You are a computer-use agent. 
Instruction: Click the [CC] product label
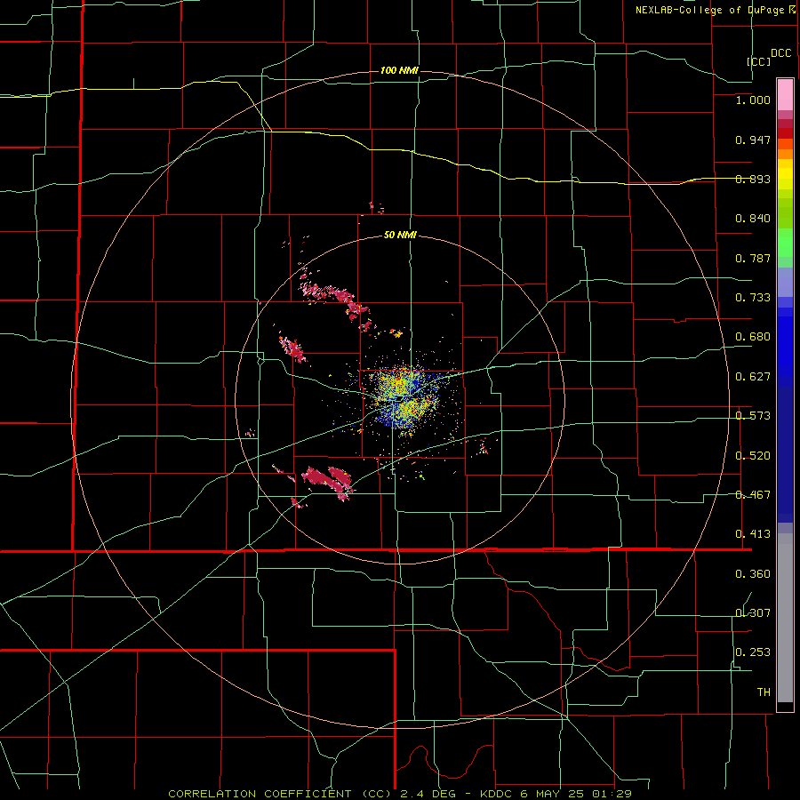(x=759, y=61)
